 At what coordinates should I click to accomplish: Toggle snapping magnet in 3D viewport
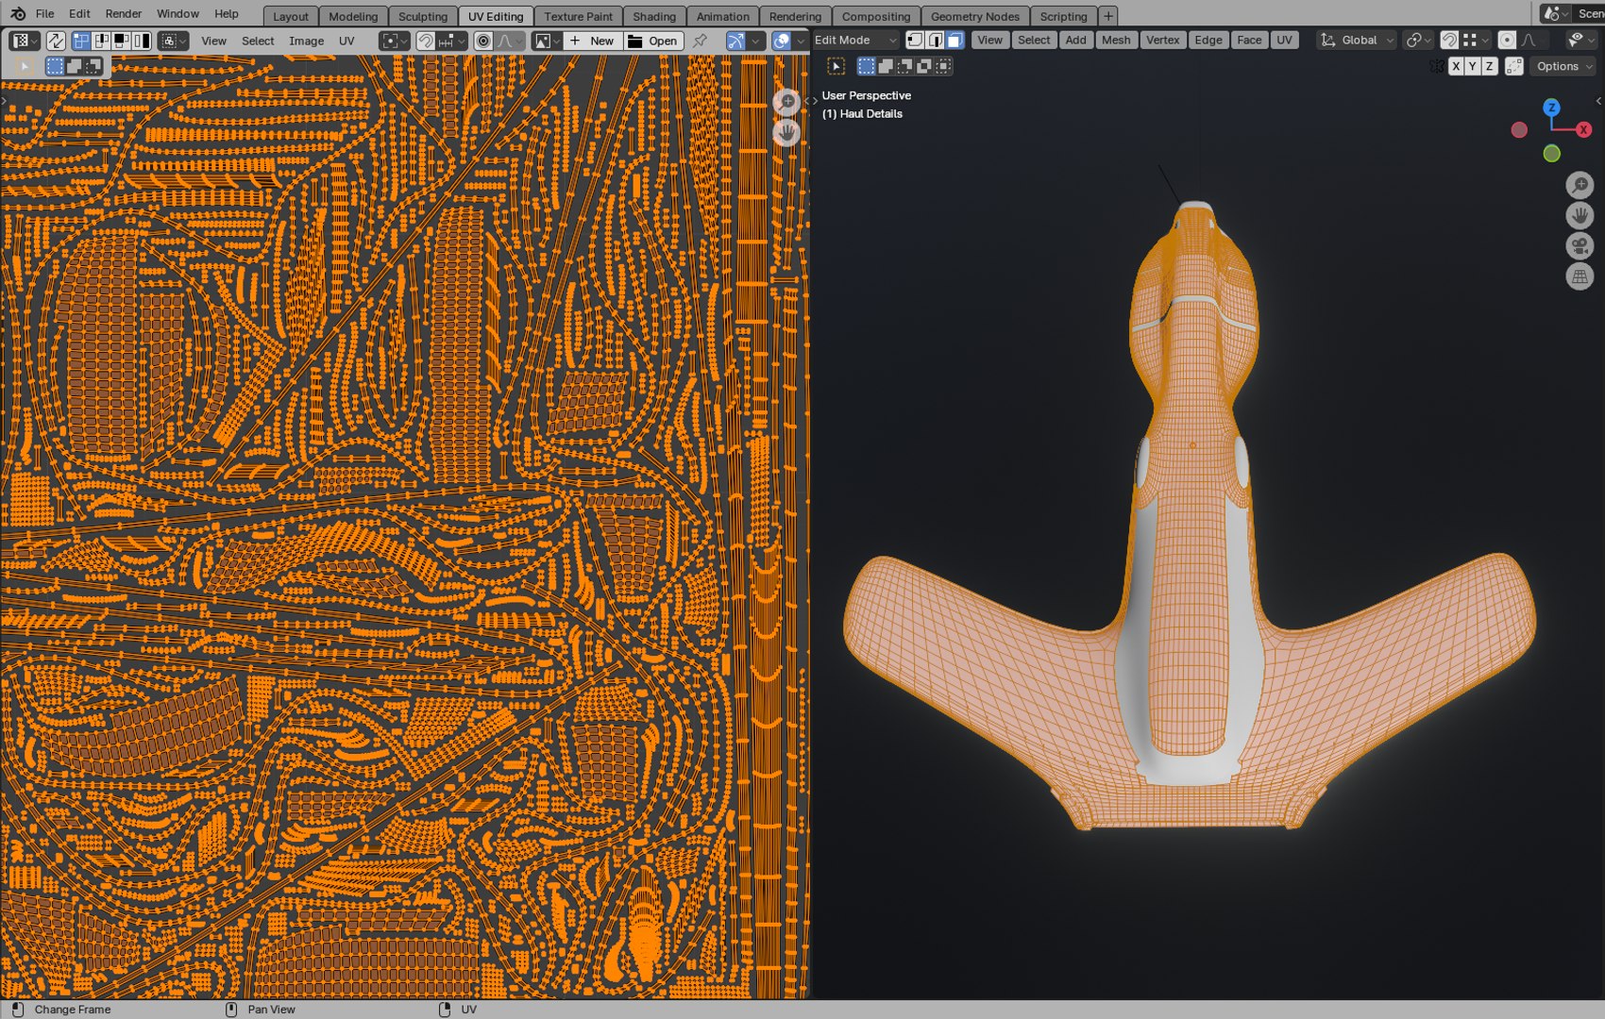[x=1449, y=40]
